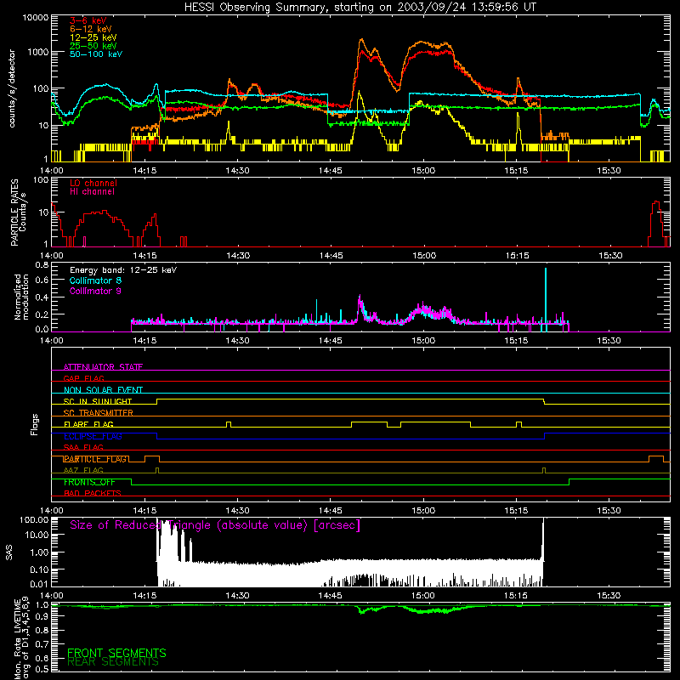Click the '10.00' tick of SAS panel
The image size is (680, 680).
(x=37, y=535)
